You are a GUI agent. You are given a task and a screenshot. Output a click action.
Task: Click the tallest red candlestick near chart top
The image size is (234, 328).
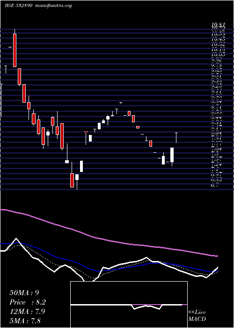[15, 50]
